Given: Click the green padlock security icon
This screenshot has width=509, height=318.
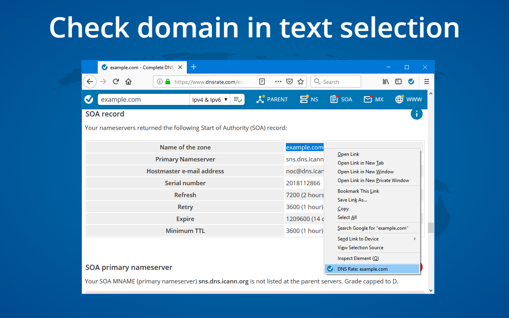Looking at the screenshot, I should [x=168, y=81].
